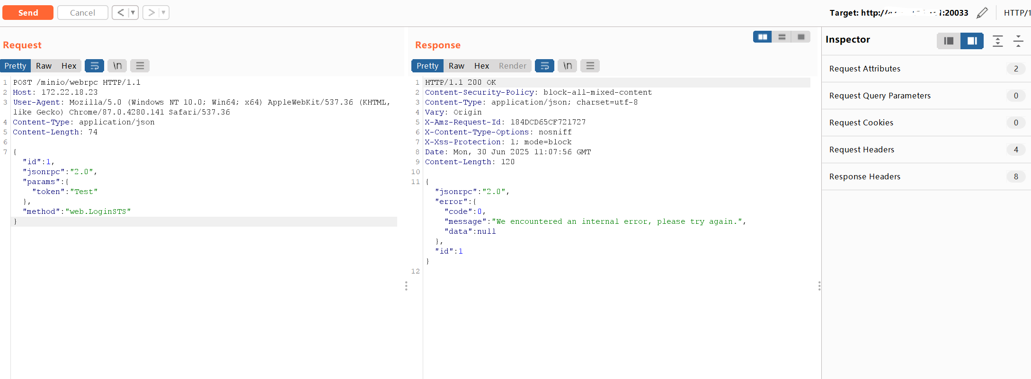
Task: Expand all Inspector sections
Action: point(998,41)
